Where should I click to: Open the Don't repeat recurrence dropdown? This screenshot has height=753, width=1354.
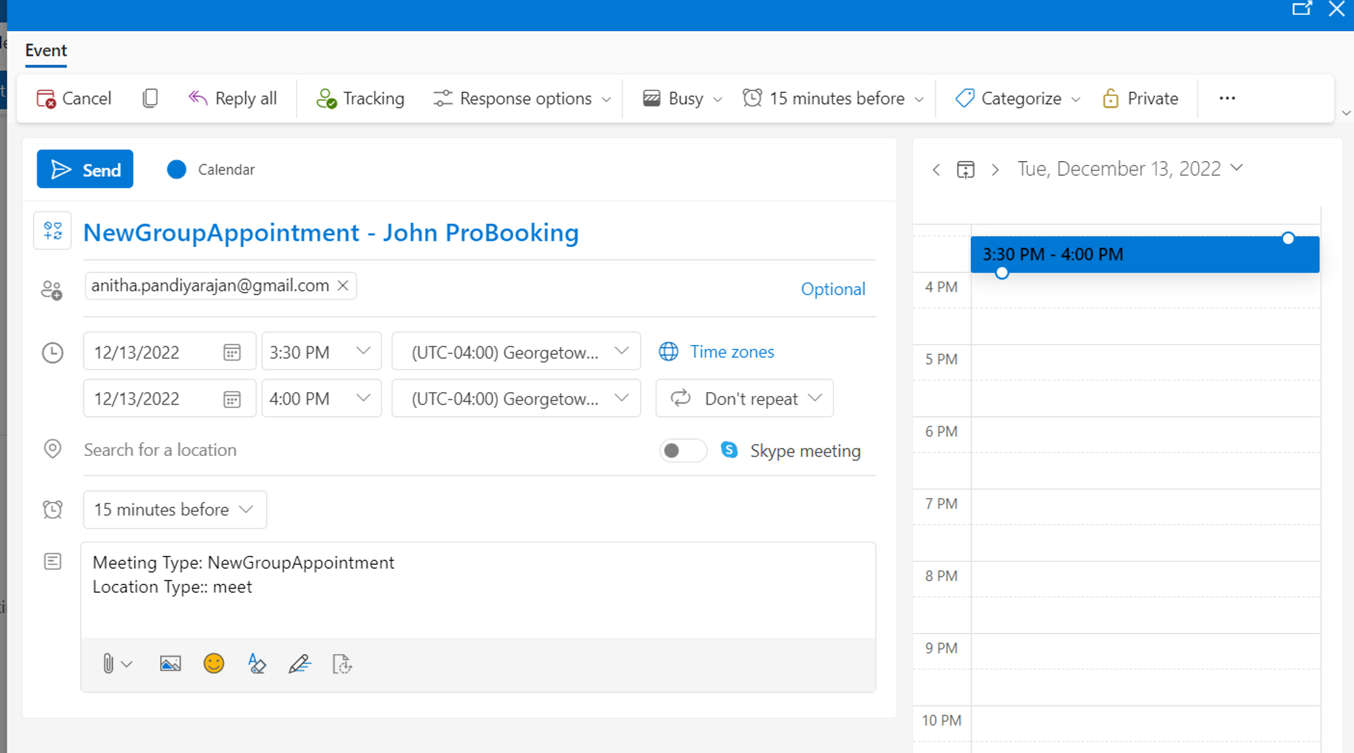745,398
